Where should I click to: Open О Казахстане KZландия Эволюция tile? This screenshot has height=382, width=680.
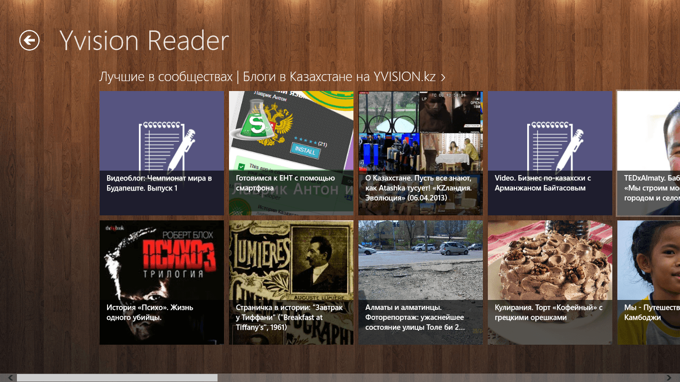(421, 153)
